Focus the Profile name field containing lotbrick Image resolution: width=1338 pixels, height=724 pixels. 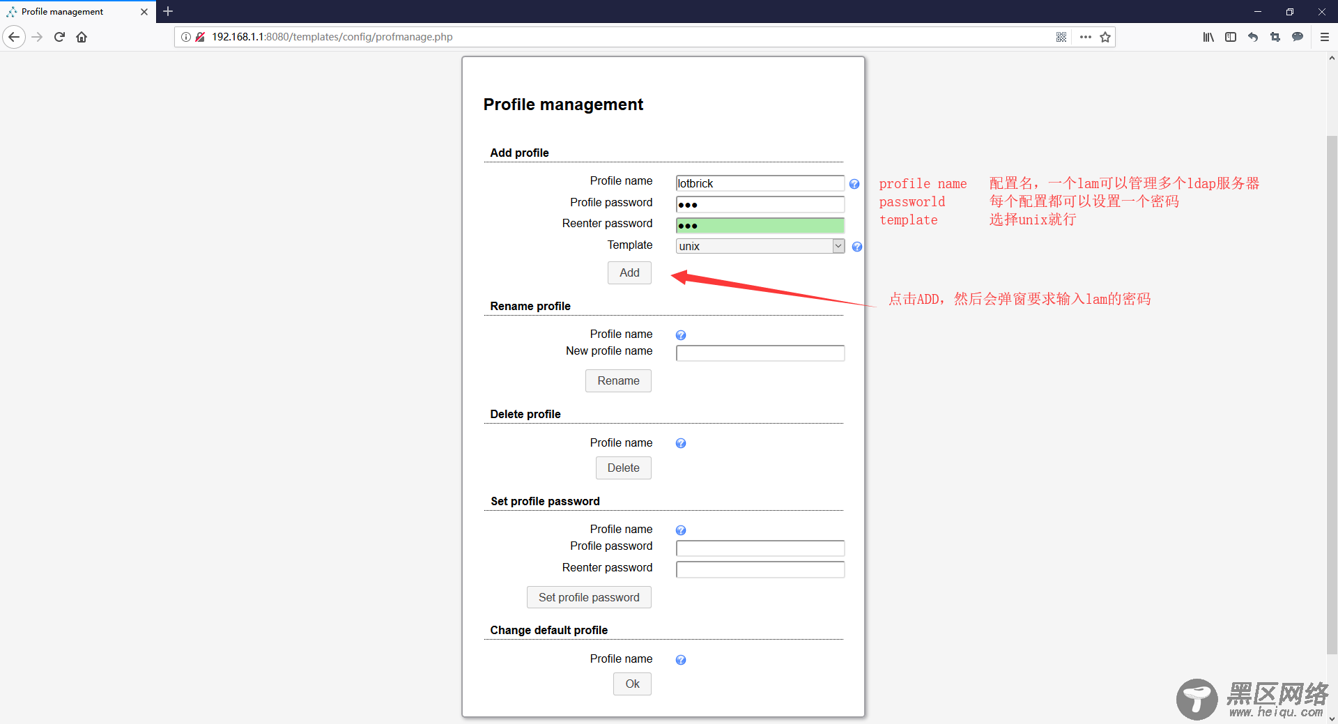click(x=760, y=183)
